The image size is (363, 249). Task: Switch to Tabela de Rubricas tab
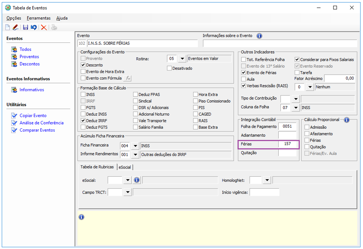point(97,167)
